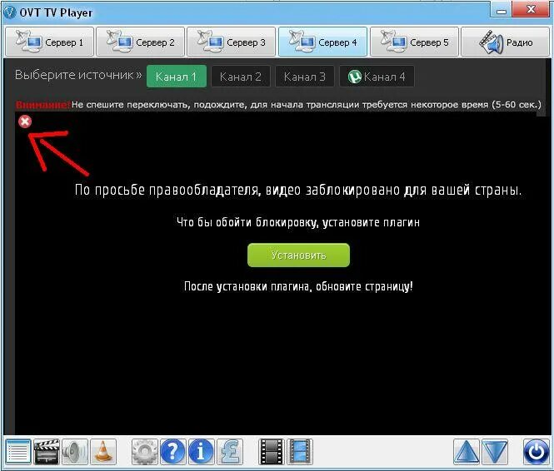Click 'Что бы обойти блокировку' text
The image size is (554, 471).
tap(298, 222)
